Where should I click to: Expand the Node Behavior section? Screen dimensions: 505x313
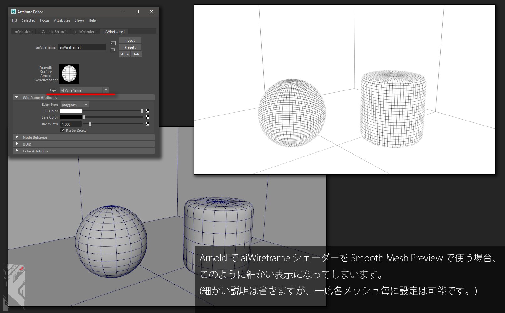84,137
